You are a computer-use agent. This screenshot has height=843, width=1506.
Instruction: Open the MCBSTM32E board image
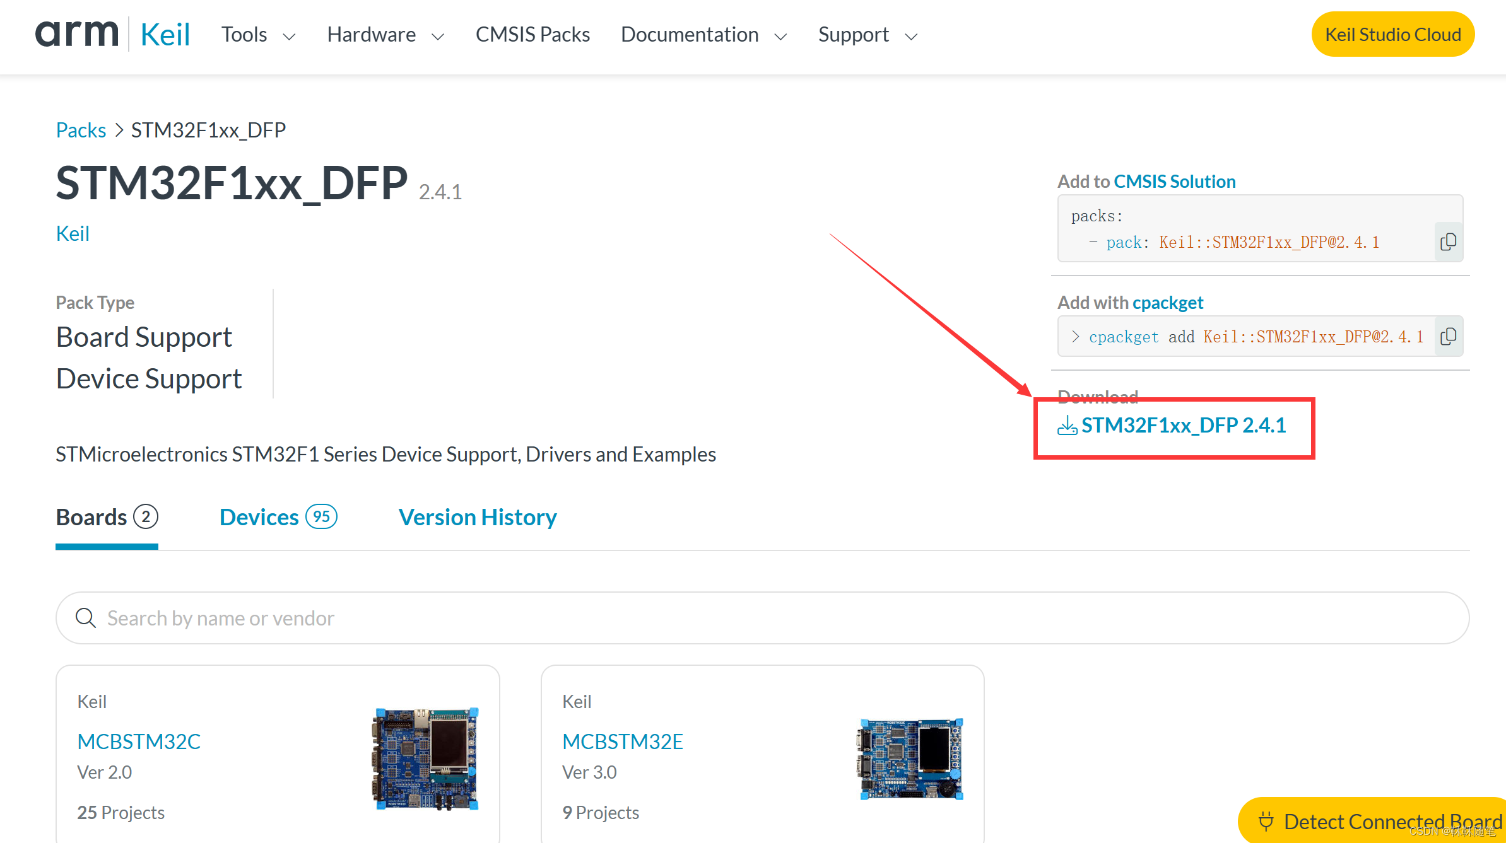click(x=911, y=759)
